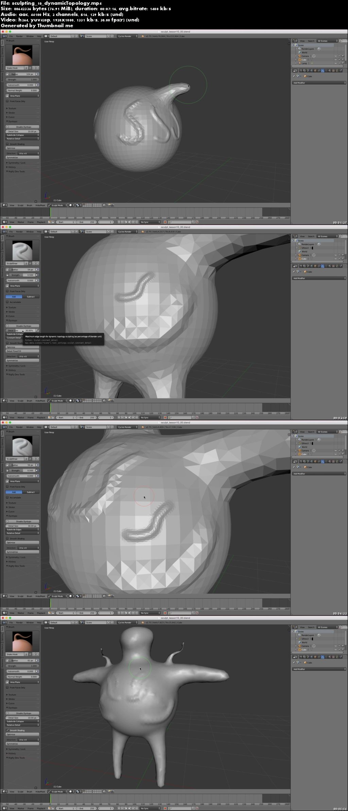Screen dimensions: 348x811
Task: Click the red record keyframe button, 00:01:27 timeline
Action: (x=165, y=222)
